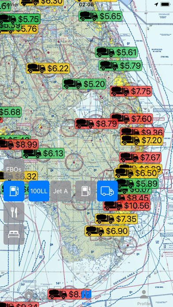The width and height of the screenshot is (173, 307).
Task: Tap the $6.90 fuel price marker
Action: click(x=107, y=231)
